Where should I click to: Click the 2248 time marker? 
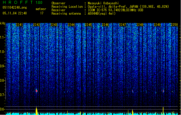[140, 25]
